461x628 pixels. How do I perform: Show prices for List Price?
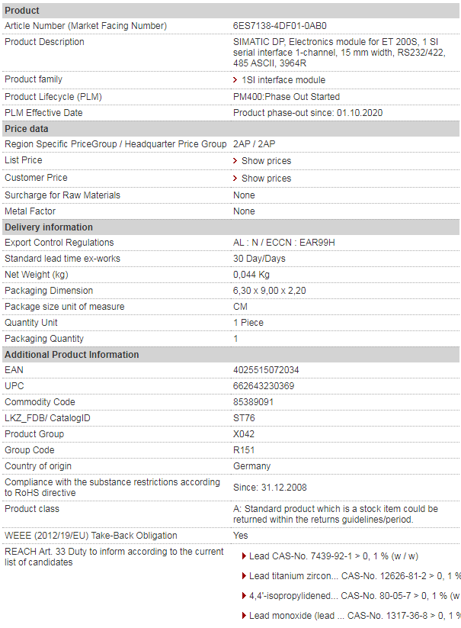266,161
